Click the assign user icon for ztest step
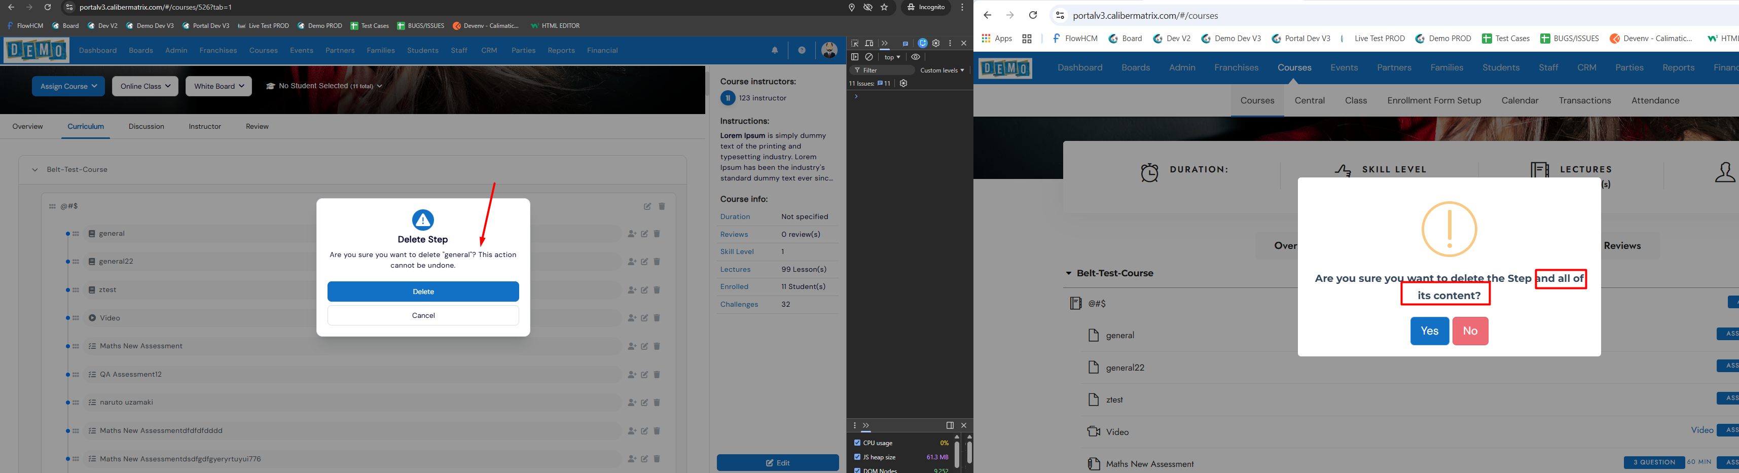Image resolution: width=1739 pixels, height=473 pixels. 632,290
